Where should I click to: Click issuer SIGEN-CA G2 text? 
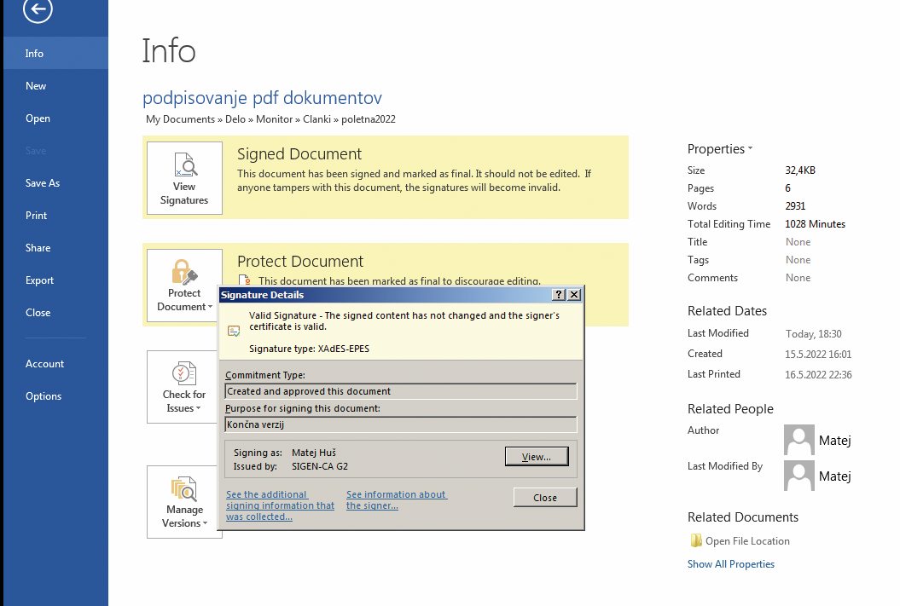(320, 466)
